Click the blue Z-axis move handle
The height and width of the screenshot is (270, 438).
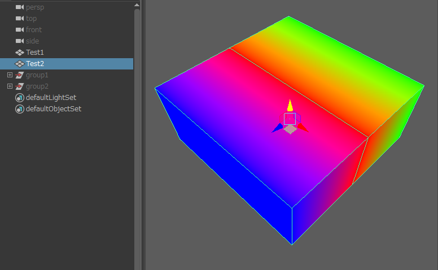[278, 128]
